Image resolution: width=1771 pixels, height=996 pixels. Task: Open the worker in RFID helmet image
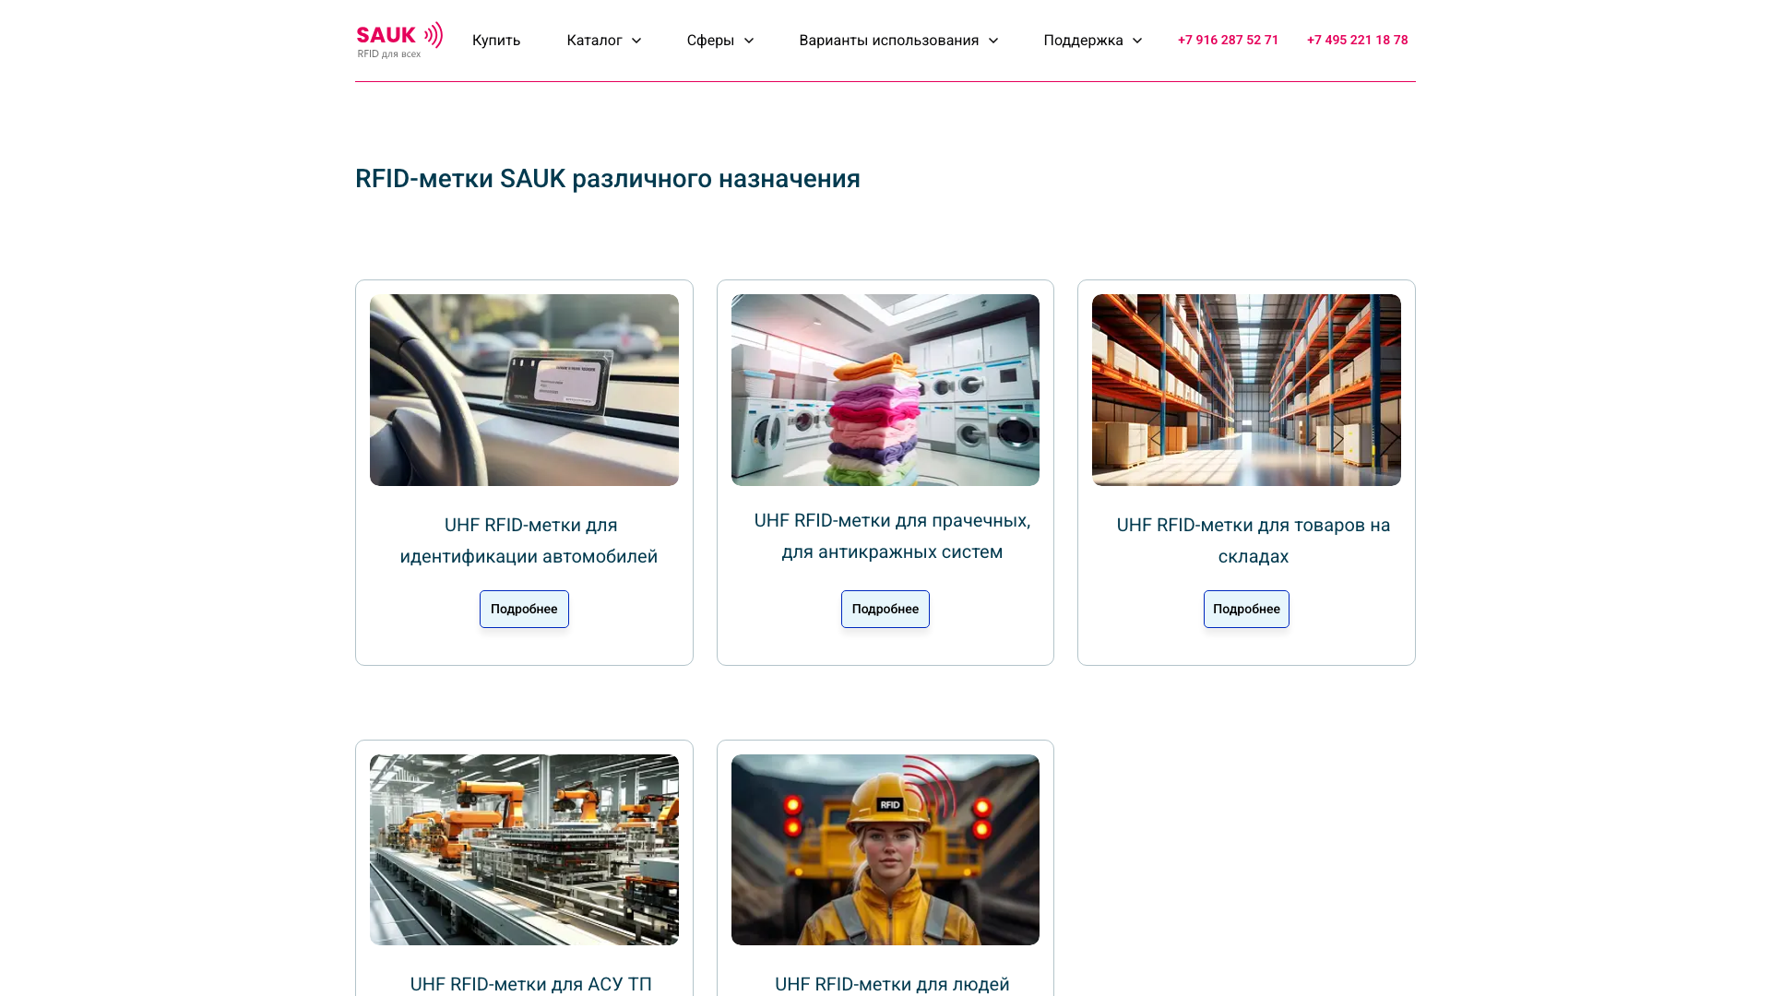pos(885,849)
